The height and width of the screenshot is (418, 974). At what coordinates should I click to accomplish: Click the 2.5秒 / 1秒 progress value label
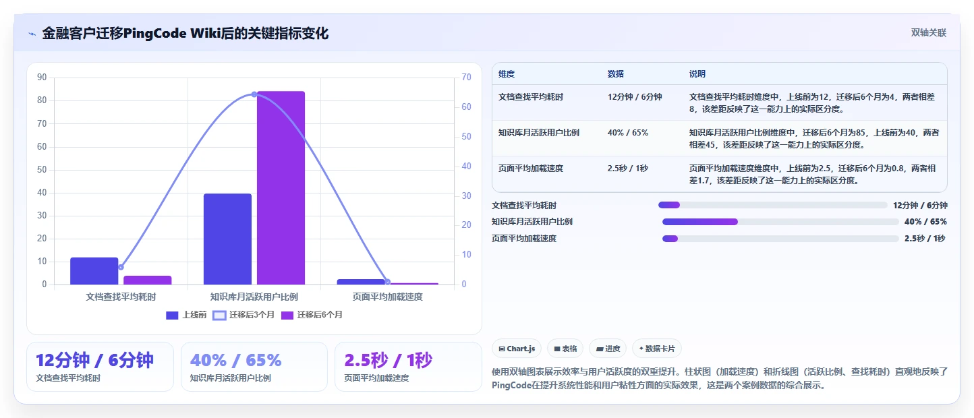[x=925, y=239]
